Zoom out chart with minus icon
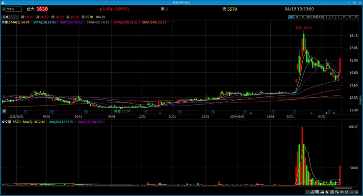363x196 pixels. (x=352, y=192)
